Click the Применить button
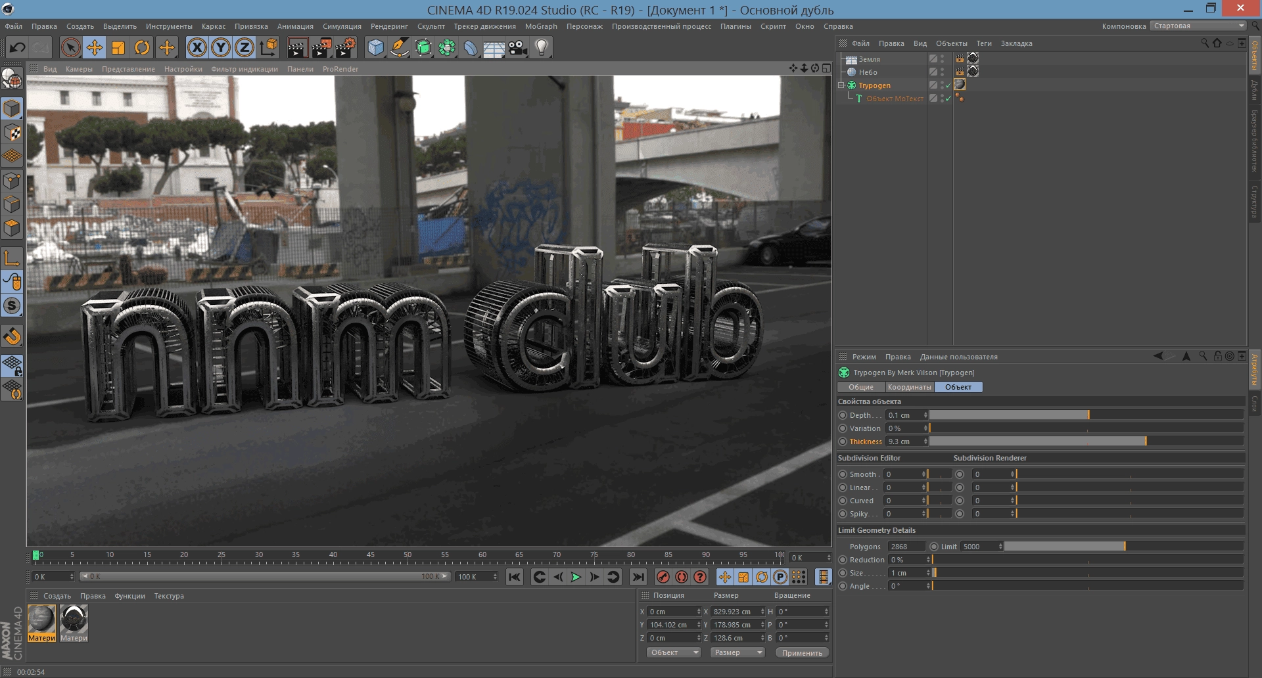1262x678 pixels. tap(802, 652)
